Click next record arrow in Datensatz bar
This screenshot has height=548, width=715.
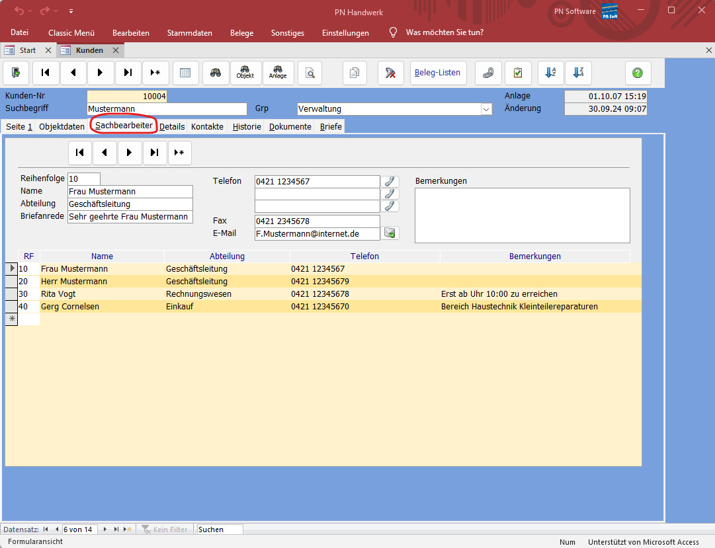coord(105,529)
